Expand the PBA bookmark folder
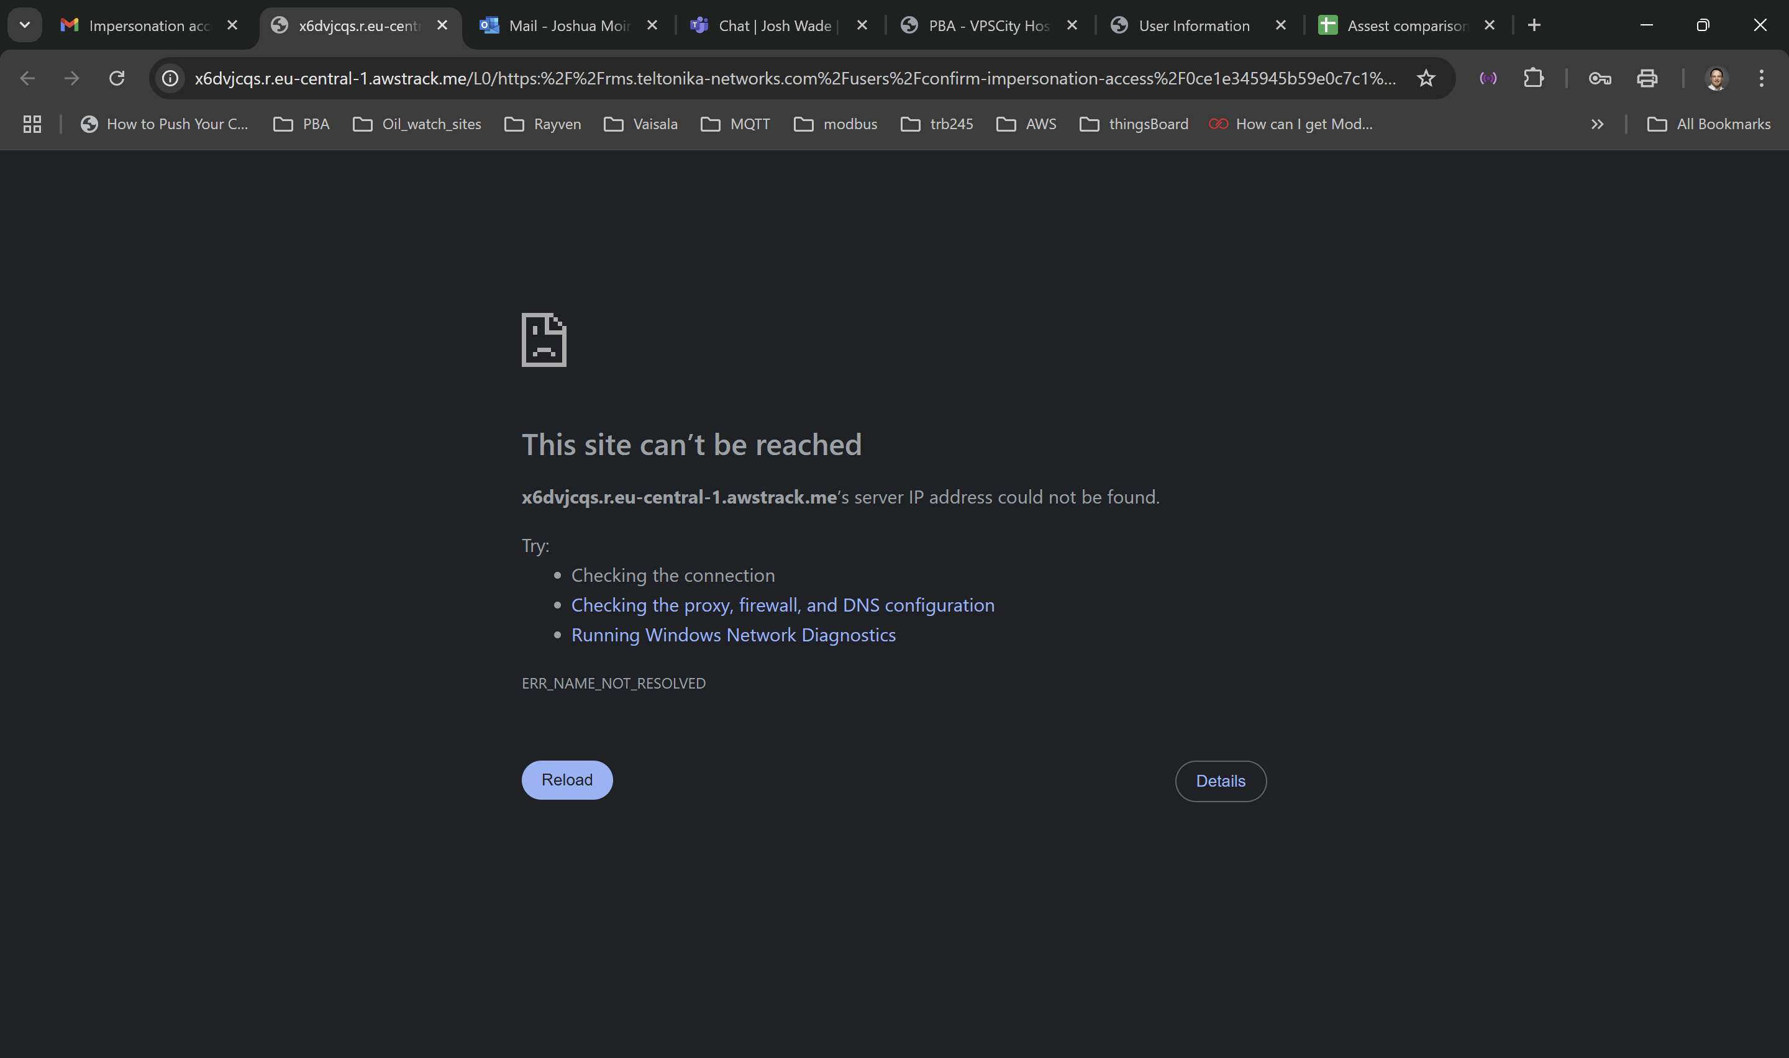This screenshot has height=1058, width=1789. pyautogui.click(x=302, y=124)
